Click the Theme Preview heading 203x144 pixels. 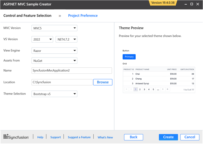(x=131, y=28)
